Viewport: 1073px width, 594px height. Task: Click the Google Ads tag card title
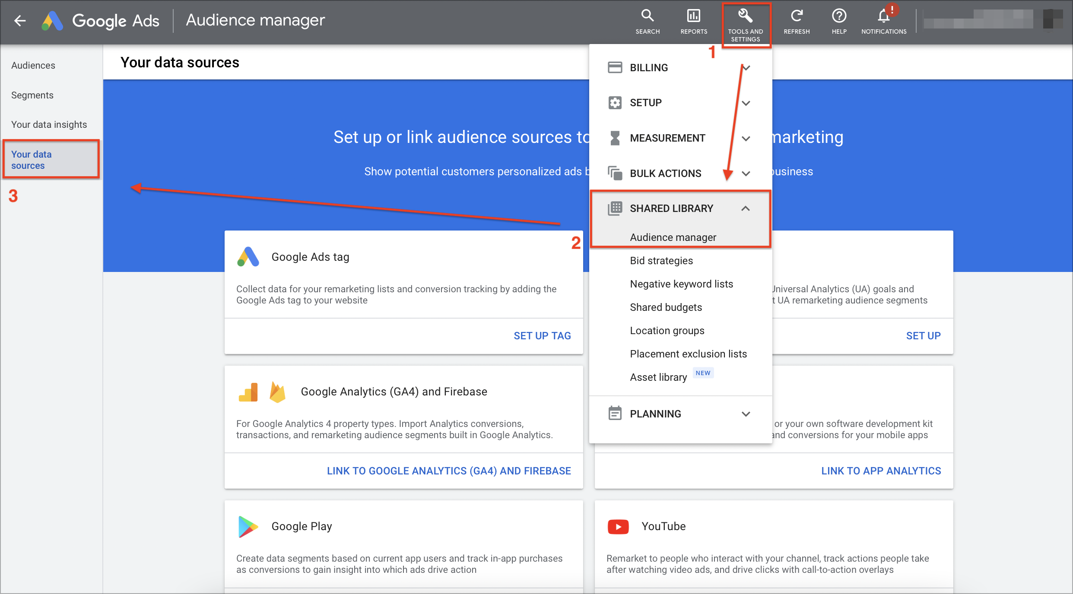coord(310,257)
